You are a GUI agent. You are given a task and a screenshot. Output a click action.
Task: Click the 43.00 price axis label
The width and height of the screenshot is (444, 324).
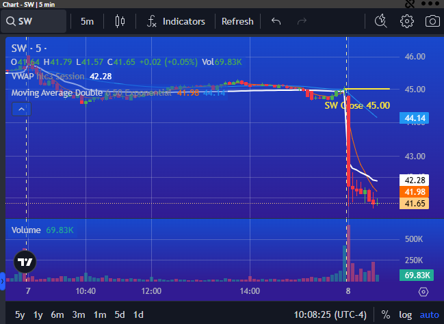[x=415, y=157]
